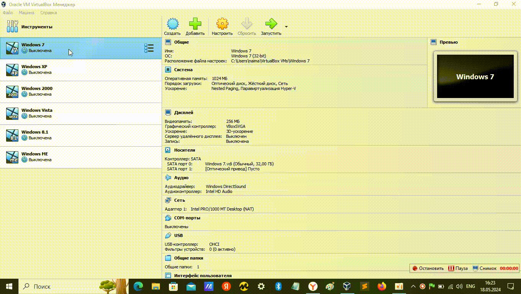Select the Windows 8.1 virtual machine
521x294 pixels.
(81, 136)
